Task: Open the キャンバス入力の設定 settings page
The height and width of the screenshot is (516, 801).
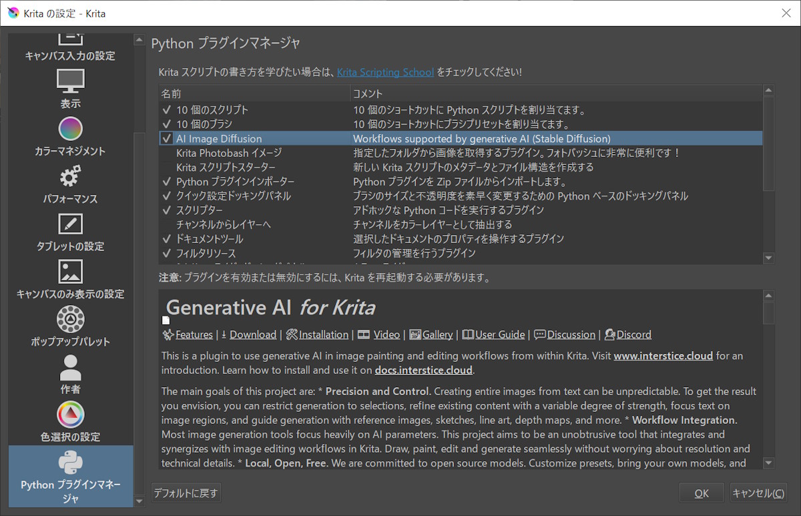Action: pyautogui.click(x=70, y=47)
